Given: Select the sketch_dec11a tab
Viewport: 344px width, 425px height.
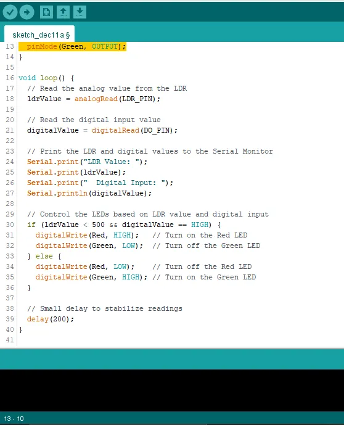Looking at the screenshot, I should coord(39,34).
